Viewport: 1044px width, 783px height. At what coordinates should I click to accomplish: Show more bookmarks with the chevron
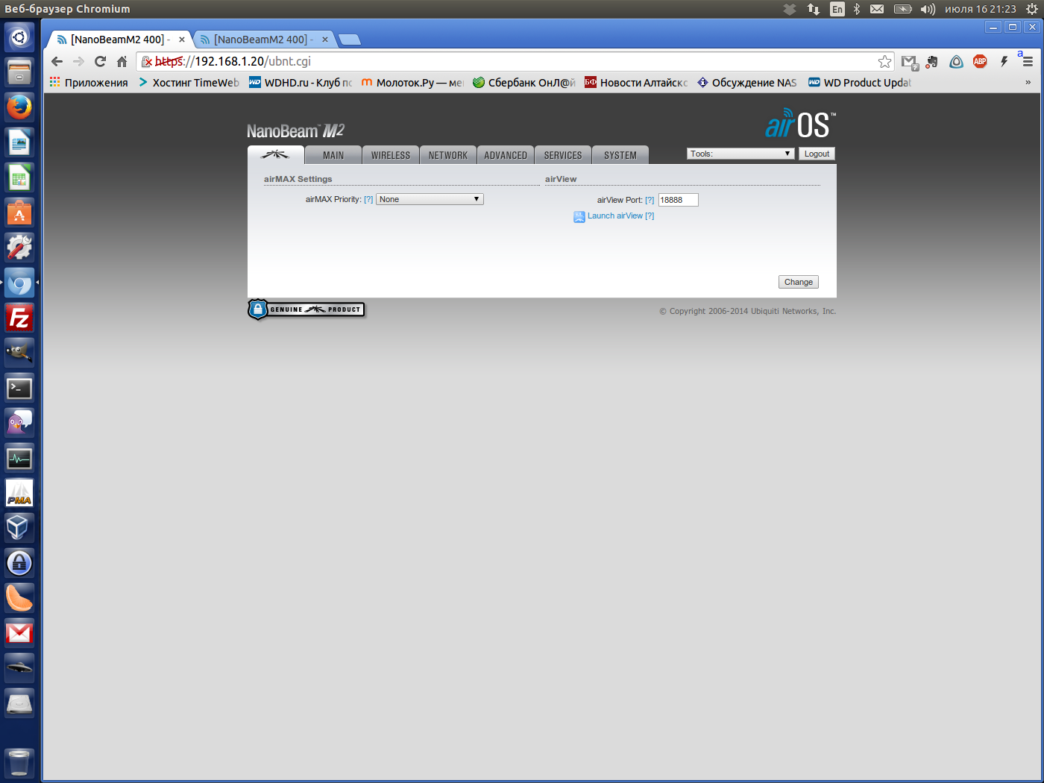pos(1028,82)
